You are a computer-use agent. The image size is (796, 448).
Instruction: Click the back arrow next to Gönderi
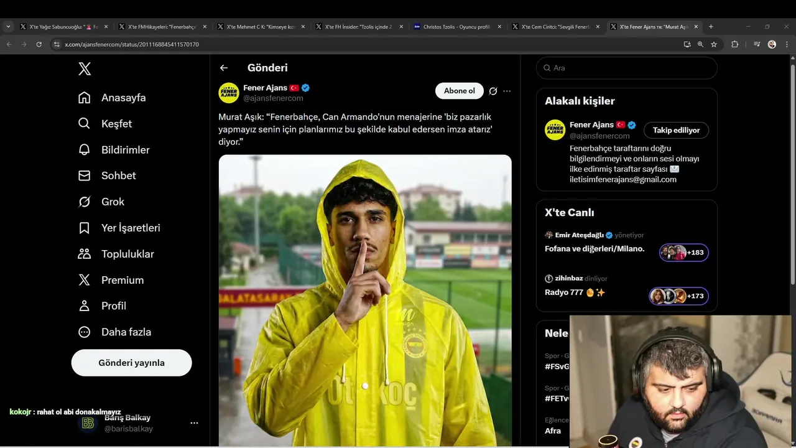point(224,68)
